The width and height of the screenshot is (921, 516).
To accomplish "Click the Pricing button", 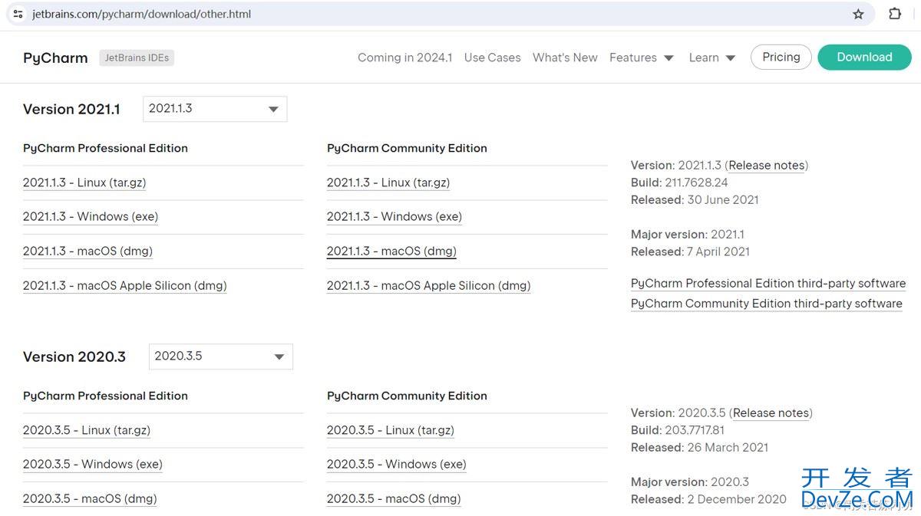I will (x=781, y=58).
